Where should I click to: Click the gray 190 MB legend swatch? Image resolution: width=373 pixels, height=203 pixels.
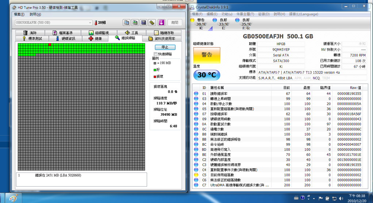(x=155, y=63)
